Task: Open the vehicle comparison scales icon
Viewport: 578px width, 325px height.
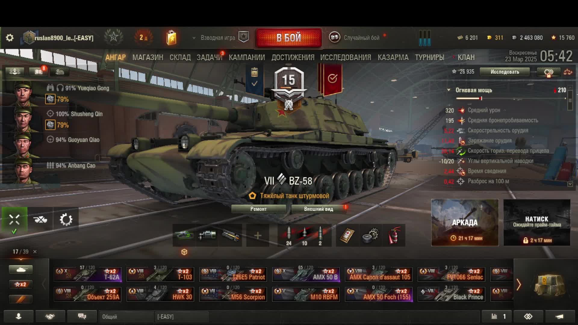Action: pos(568,72)
